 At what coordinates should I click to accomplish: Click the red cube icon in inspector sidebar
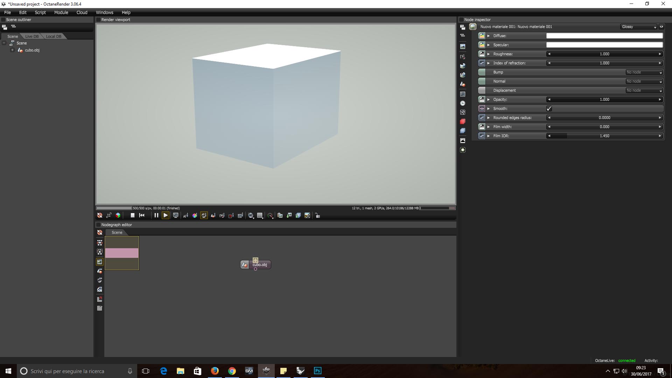(463, 121)
